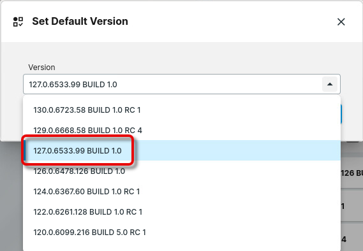This screenshot has width=363, height=251.
Task: Click the Set Default Version header icon
Action: coord(18,22)
